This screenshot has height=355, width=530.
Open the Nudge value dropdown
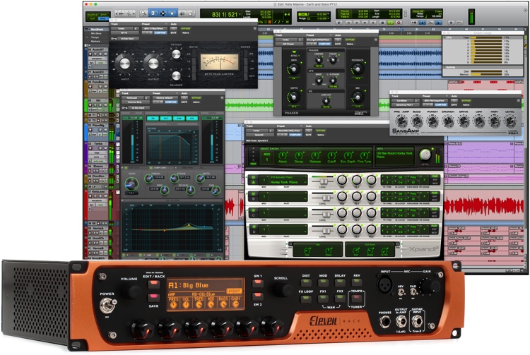(x=328, y=18)
